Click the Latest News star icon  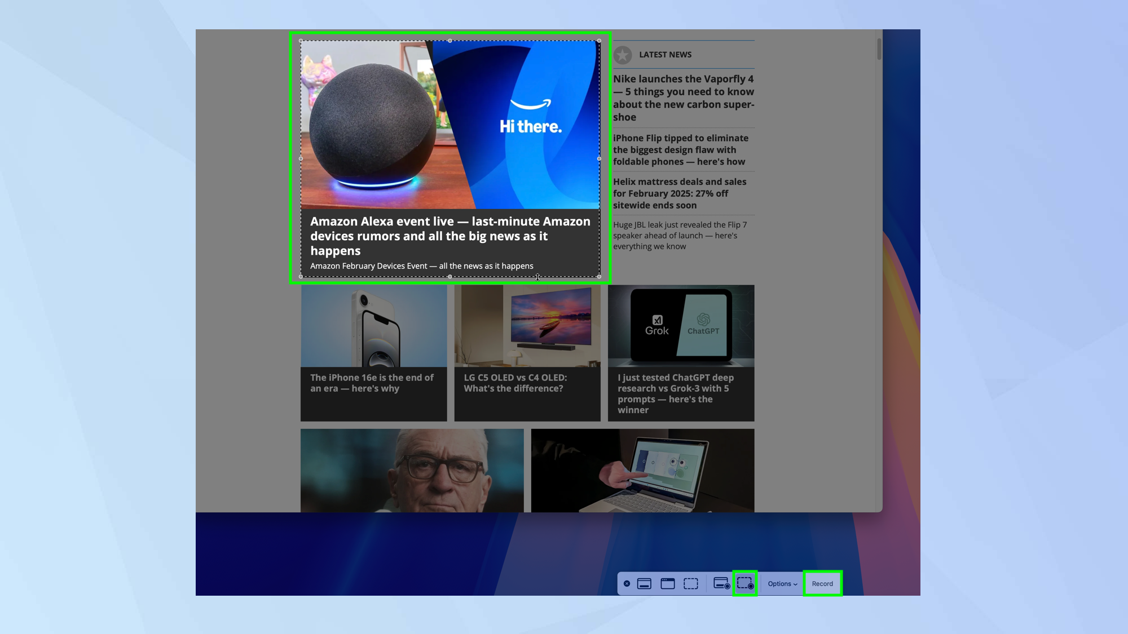click(623, 55)
